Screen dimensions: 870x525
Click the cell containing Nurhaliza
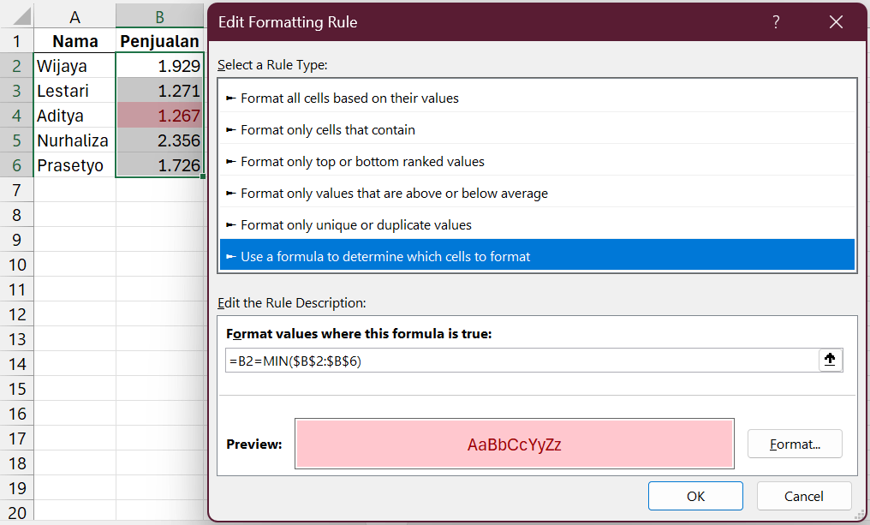click(73, 140)
